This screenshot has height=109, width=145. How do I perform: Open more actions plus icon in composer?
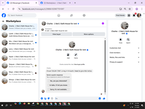(x=42, y=99)
